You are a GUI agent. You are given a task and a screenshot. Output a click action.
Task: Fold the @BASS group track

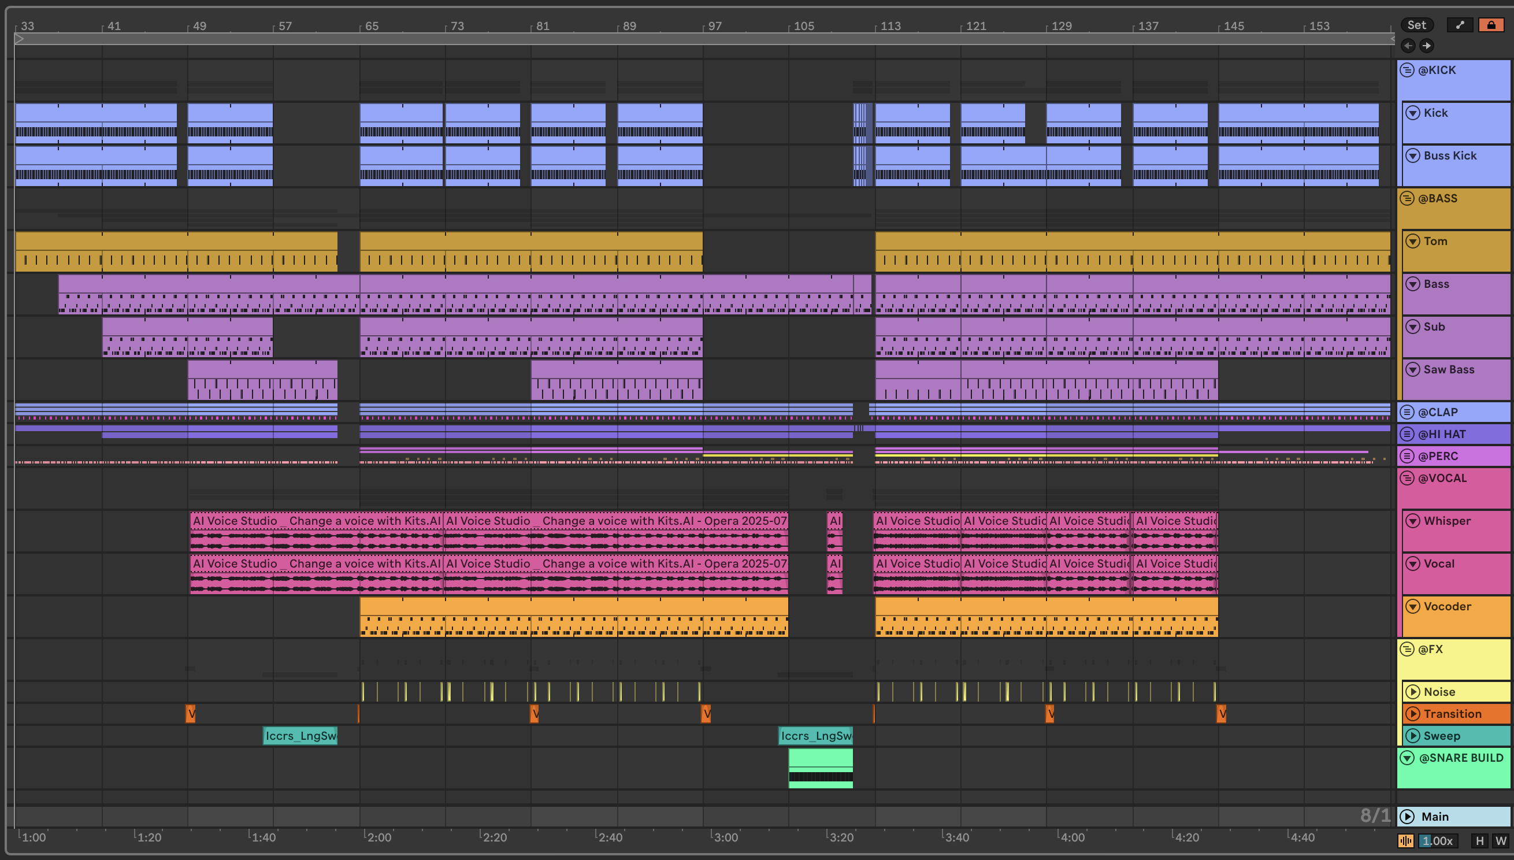pyautogui.click(x=1407, y=198)
